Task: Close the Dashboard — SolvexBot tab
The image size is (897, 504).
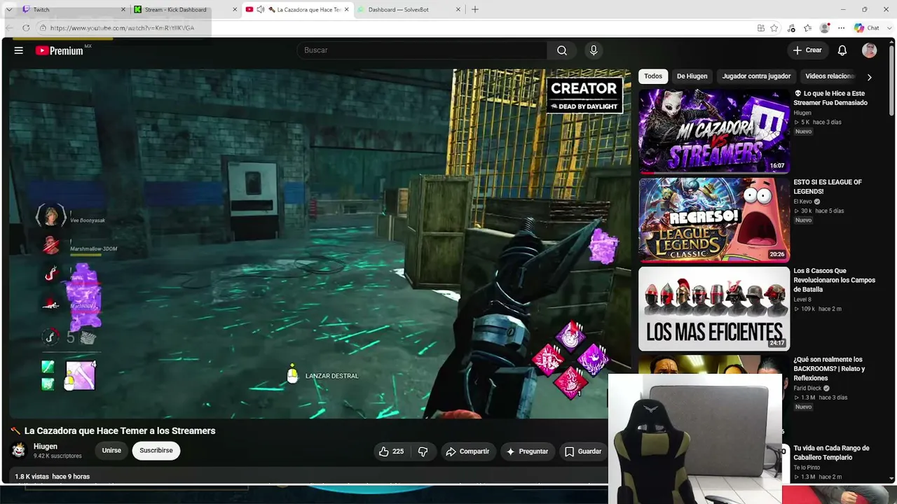Action: tap(458, 10)
